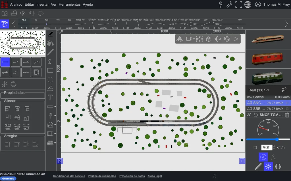Viewport: 291px width, 181px height.
Task: Open the help question mark icon
Action: tap(221, 5)
